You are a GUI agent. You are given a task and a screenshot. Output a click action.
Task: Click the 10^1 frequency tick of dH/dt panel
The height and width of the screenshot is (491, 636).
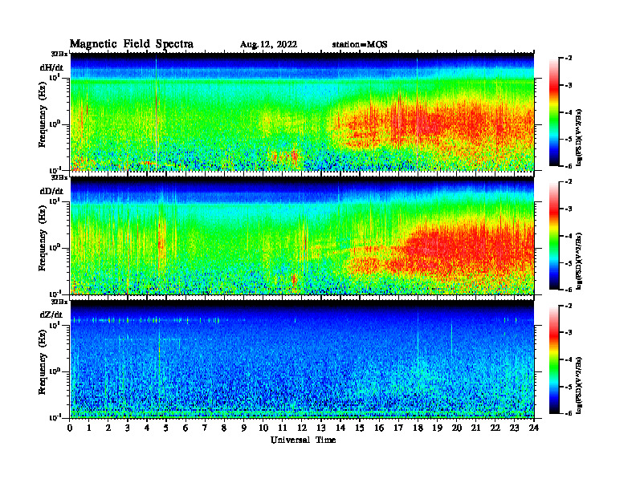[x=55, y=77]
